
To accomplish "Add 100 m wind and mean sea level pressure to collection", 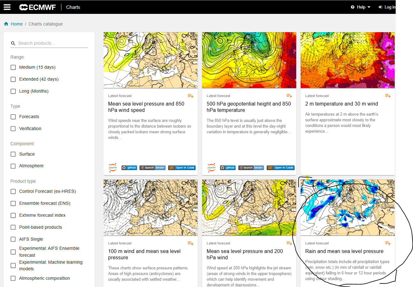I will coord(190,243).
